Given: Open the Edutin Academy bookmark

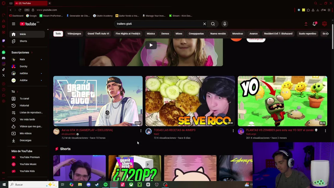Looking at the screenshot, I should pyautogui.click(x=103, y=16).
